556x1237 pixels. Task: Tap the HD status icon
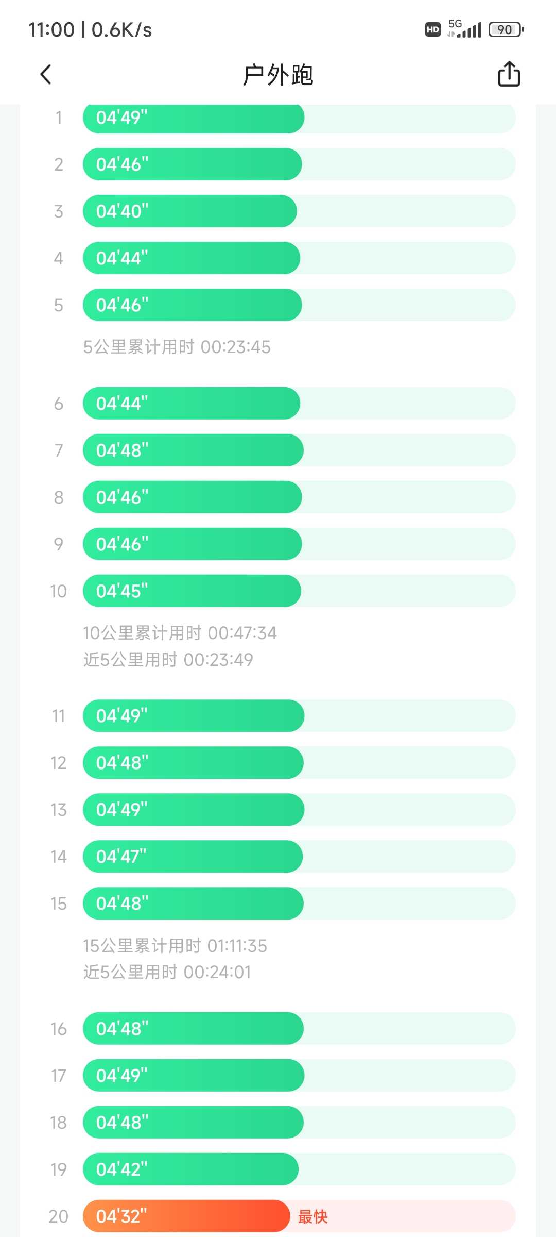433,29
